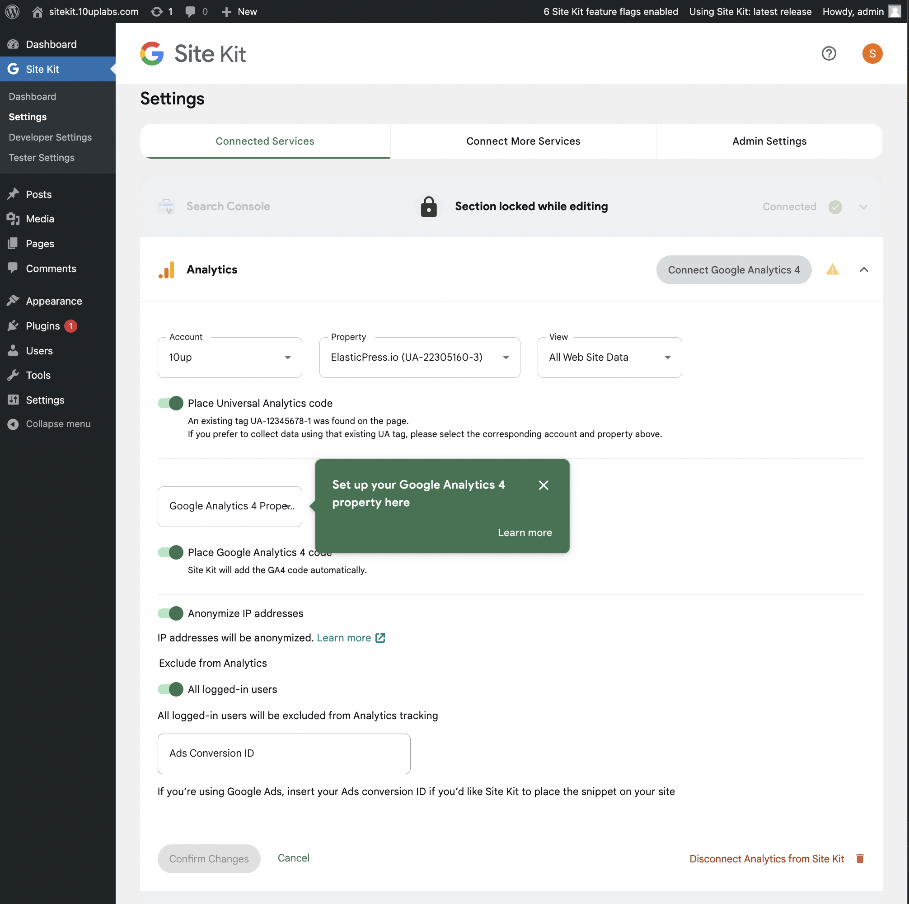Screen dimensions: 909x904
Task: Click the Plugins update count badge
Action: coord(70,325)
